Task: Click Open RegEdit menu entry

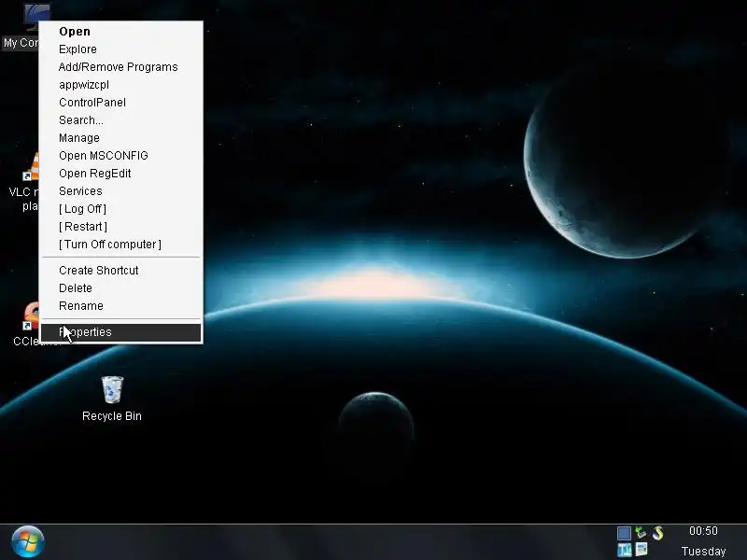Action: click(121, 174)
